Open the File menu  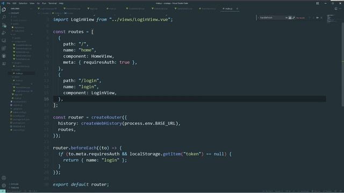(x=9, y=3)
